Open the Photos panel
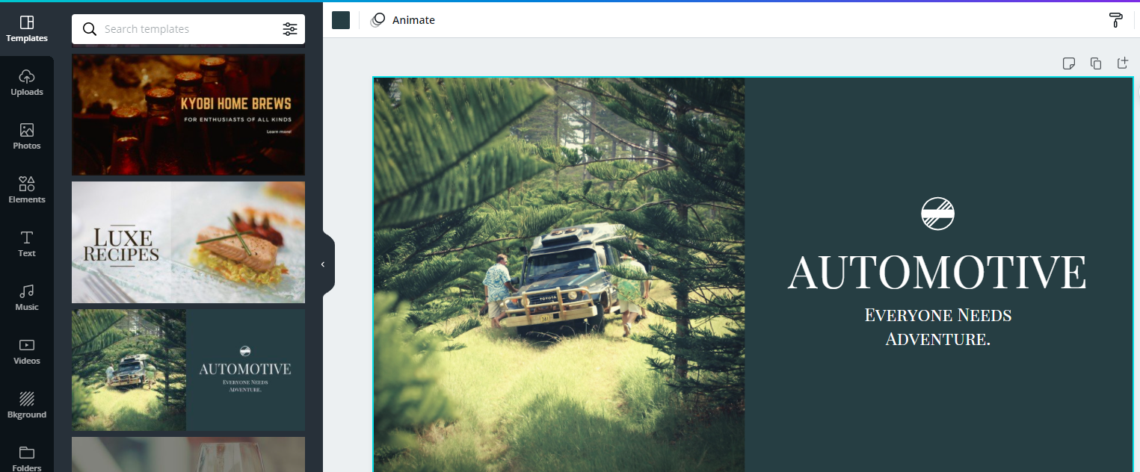1140x472 pixels. tap(27, 137)
